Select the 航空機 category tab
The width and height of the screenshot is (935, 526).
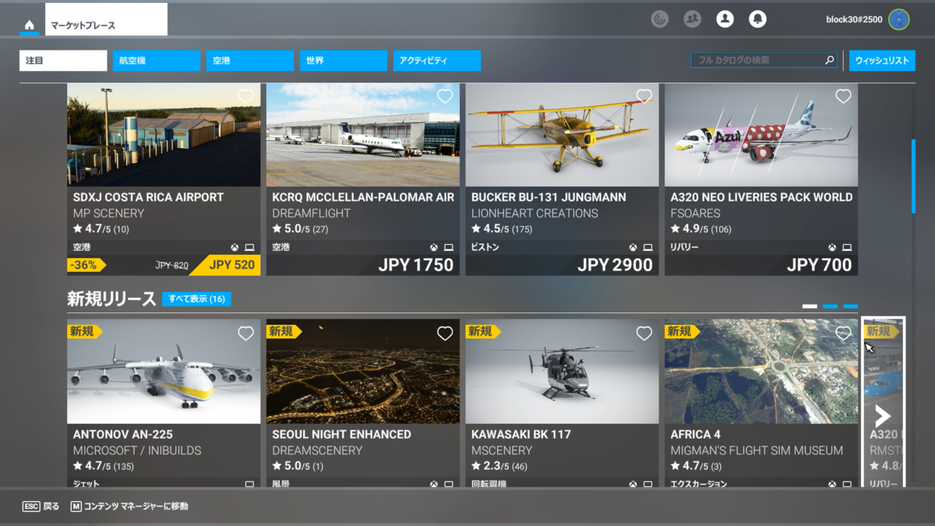157,61
